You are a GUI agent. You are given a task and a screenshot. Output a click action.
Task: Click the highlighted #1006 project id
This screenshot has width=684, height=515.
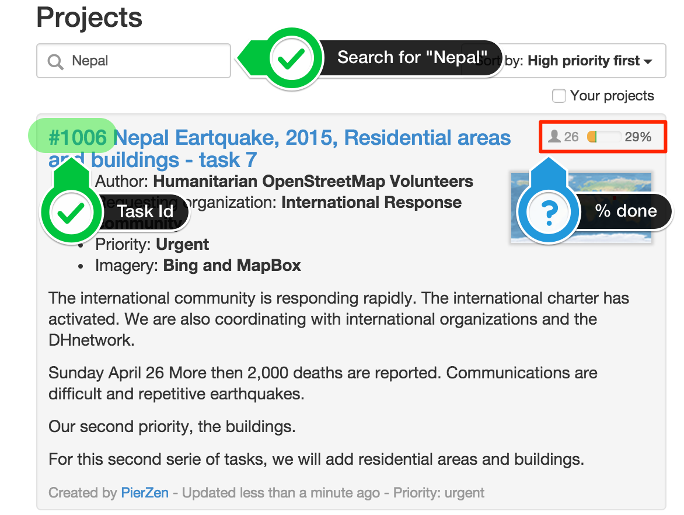(x=77, y=137)
